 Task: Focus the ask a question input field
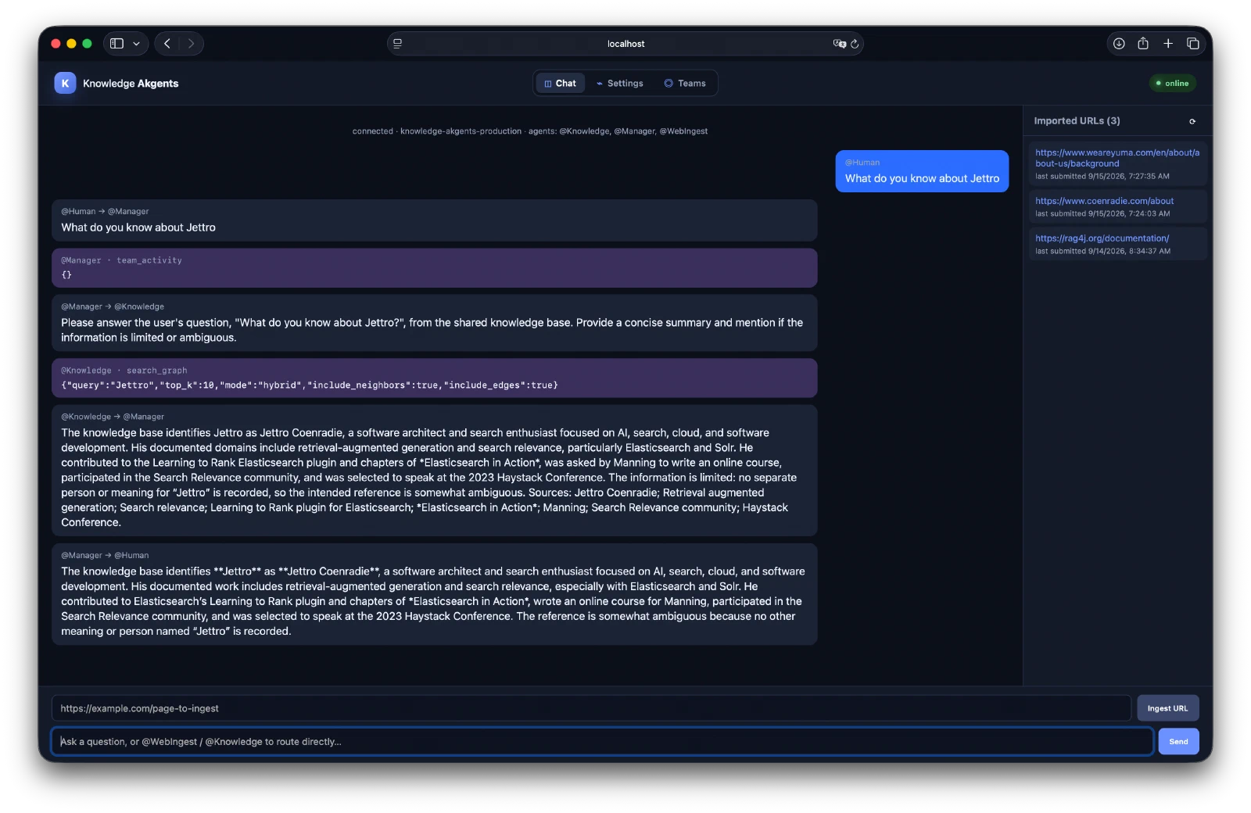[603, 741]
